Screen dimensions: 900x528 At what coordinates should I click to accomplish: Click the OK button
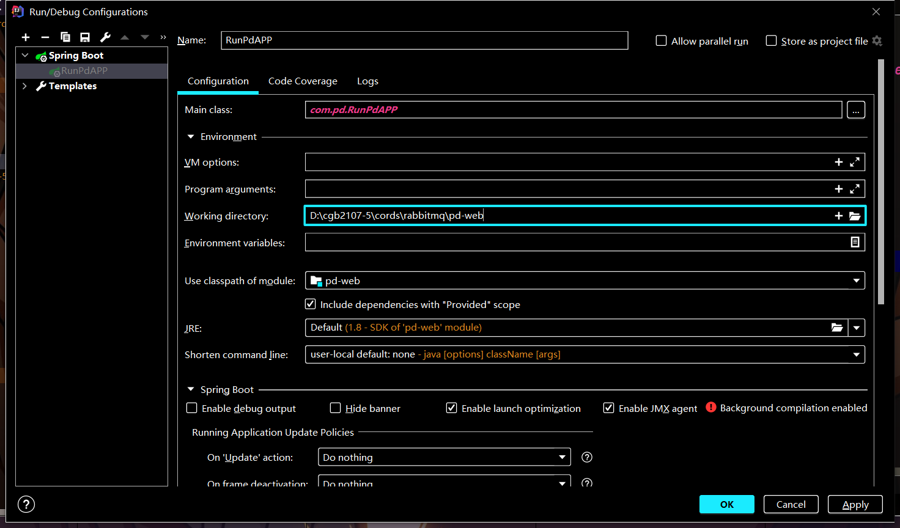(727, 504)
